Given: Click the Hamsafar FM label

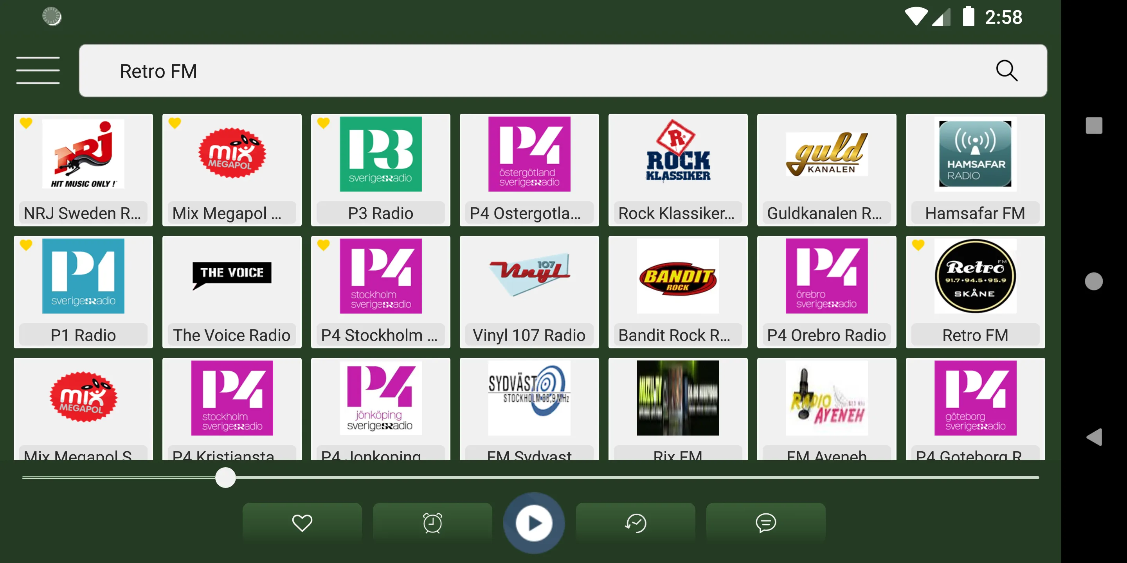Looking at the screenshot, I should click(975, 213).
